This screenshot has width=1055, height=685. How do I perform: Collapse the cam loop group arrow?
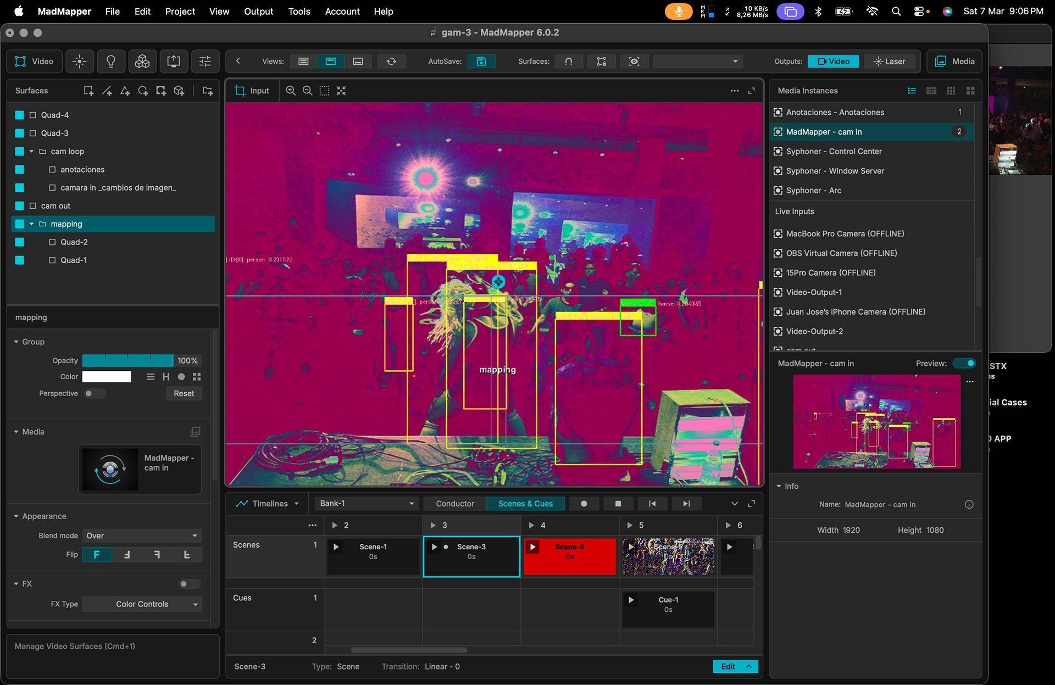pos(31,151)
